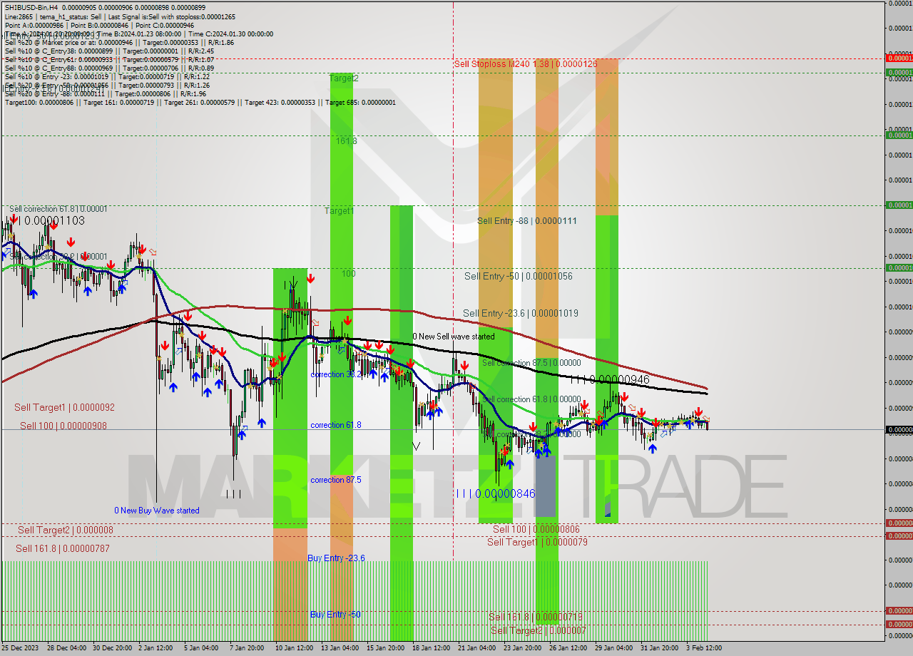Select the 'Sell 100 | 0.00000806' label
Screen dimensions: 913x656
pyautogui.click(x=536, y=530)
